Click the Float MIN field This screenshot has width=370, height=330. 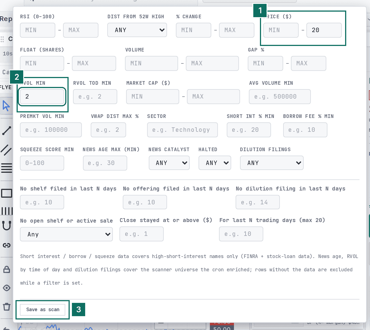[x=42, y=63]
